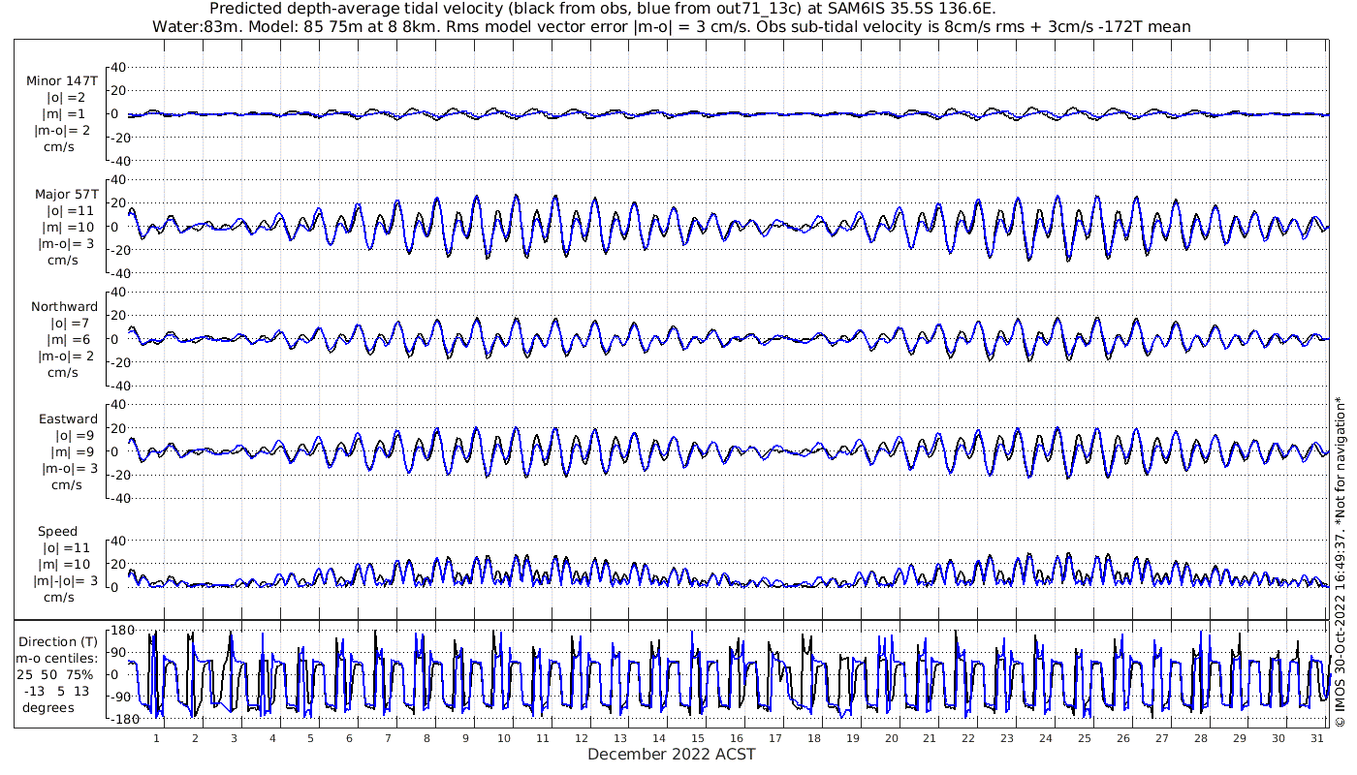
Task: Click the 'Speed' panel label
Action: point(57,532)
